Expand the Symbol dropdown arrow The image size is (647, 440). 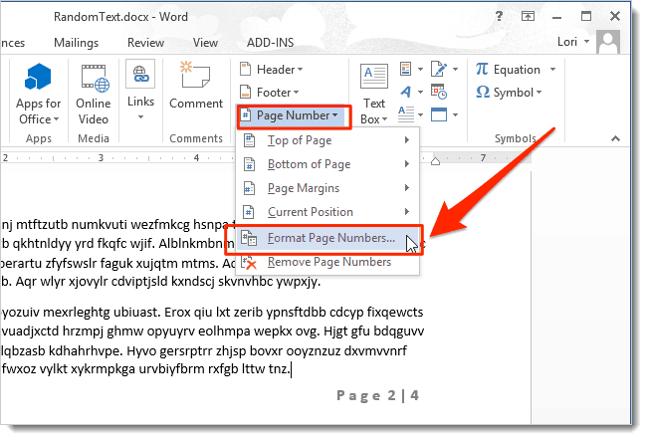pyautogui.click(x=539, y=93)
